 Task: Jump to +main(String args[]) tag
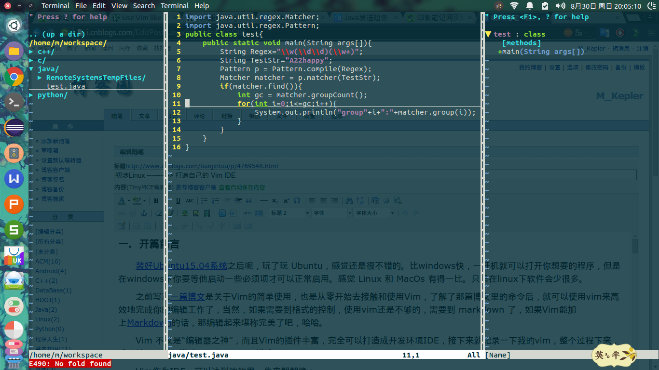click(x=541, y=52)
